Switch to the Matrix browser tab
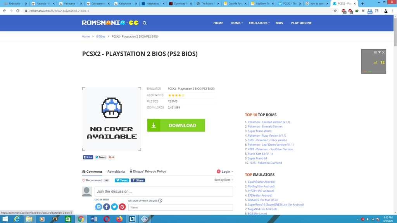 [x=208, y=3]
